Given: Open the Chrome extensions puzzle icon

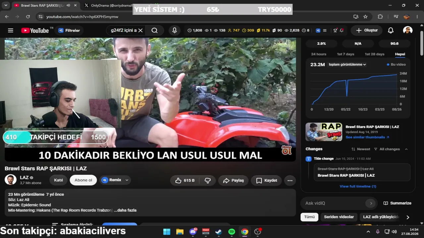Looking at the screenshot, I should 380,17.
